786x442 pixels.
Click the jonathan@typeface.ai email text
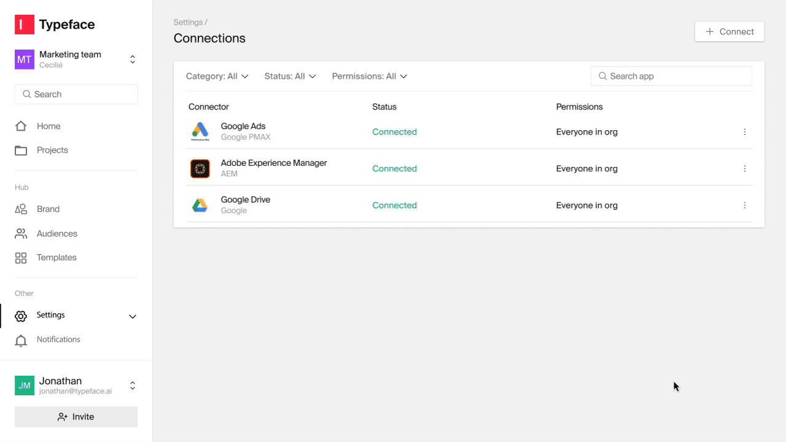[x=76, y=391]
